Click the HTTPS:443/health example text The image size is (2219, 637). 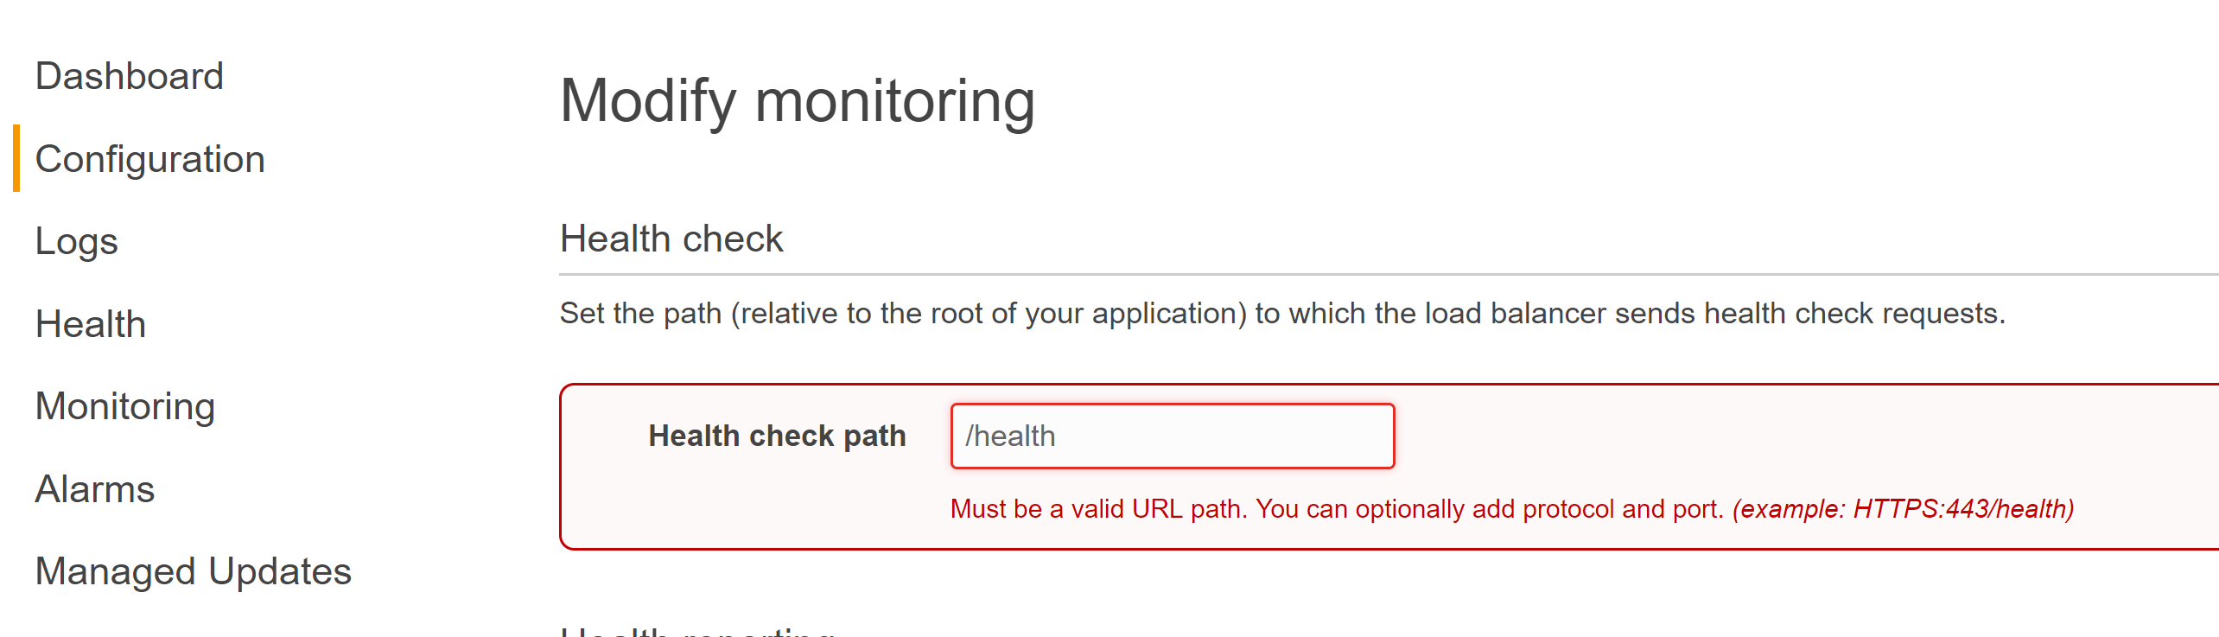point(1963,509)
